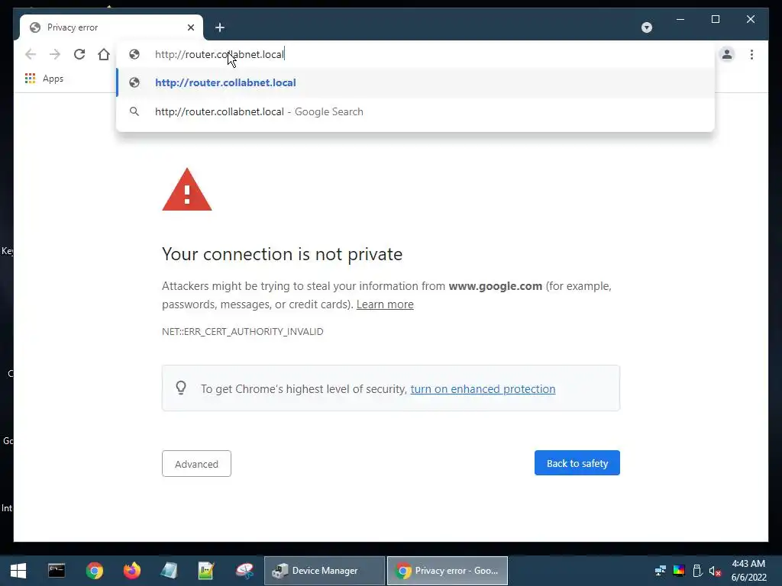Image resolution: width=782 pixels, height=586 pixels.
Task: Click the globe icon in address bar
Action: tap(134, 54)
